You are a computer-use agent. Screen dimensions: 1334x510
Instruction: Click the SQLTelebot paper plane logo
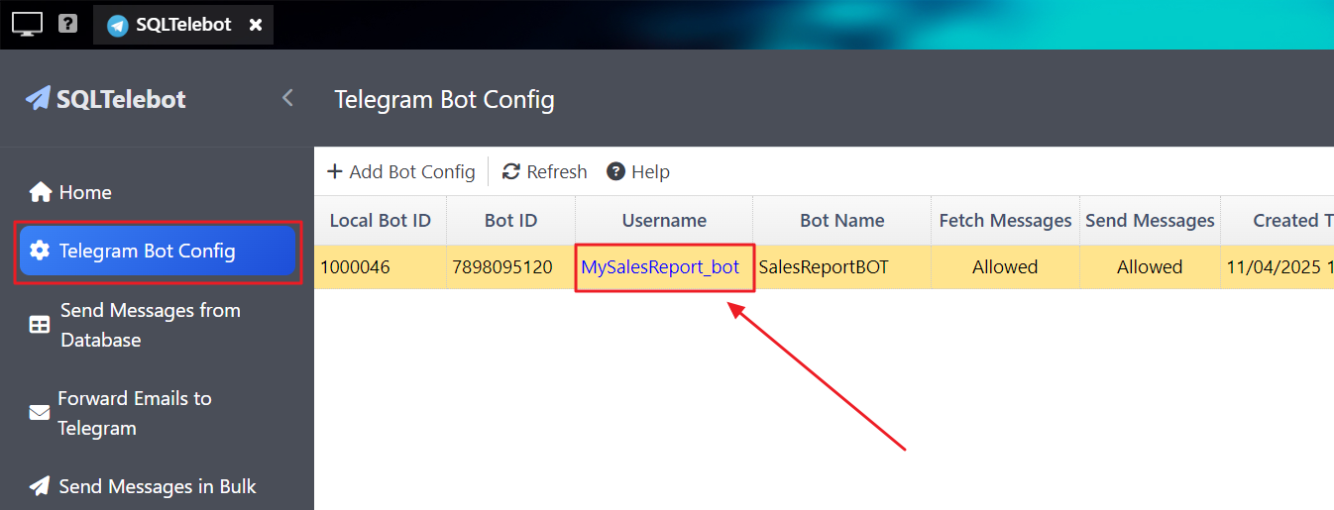coord(38,98)
